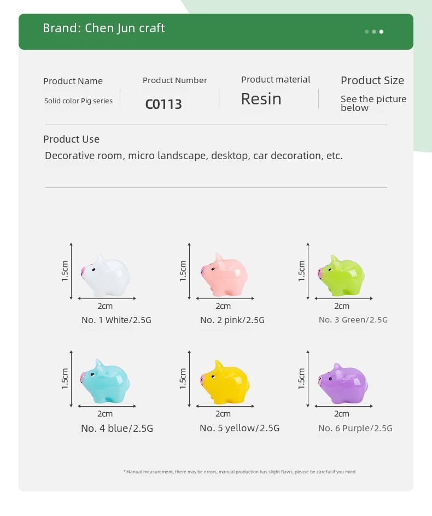This screenshot has width=432, height=516.
Task: Click the No. 5 yellow/2.5G label
Action: (x=240, y=428)
